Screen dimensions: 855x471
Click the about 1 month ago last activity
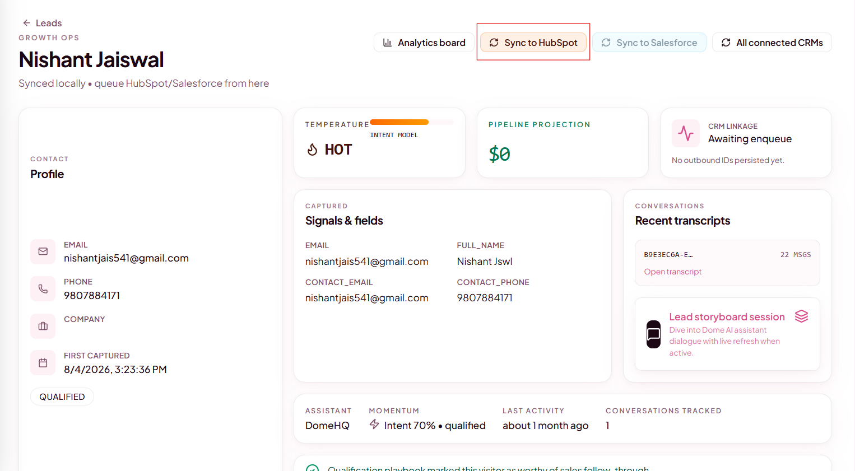click(x=546, y=426)
